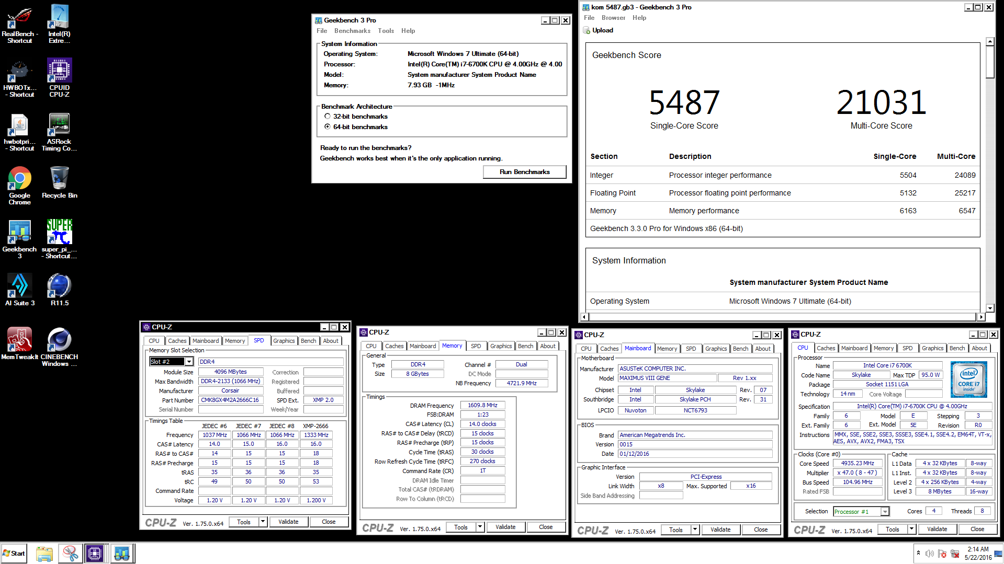Screen dimensions: 1004x564
Task: Open Snipping Tool in taskbar
Action: tap(70, 554)
